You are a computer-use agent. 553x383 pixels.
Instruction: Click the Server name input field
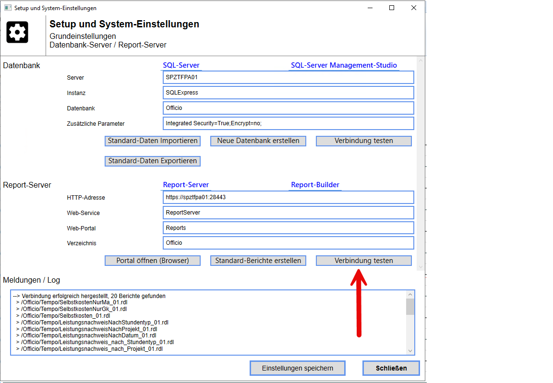coord(288,77)
